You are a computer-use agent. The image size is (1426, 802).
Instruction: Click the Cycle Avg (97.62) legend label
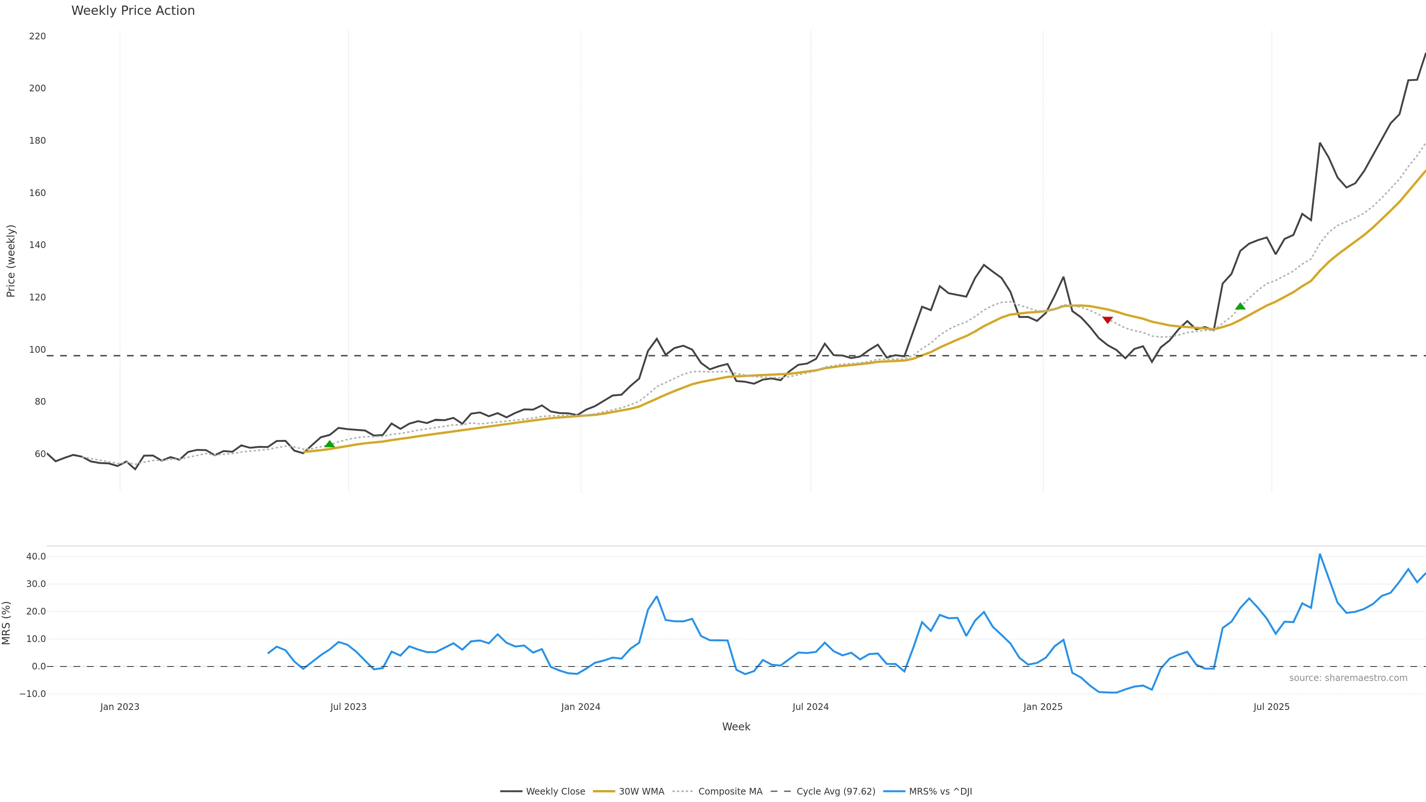coord(835,792)
